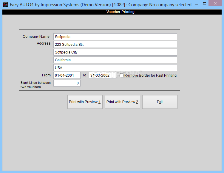Screen dimensions: 224x173
Task: Select the Softpedia City address line field
Action: (115, 52)
